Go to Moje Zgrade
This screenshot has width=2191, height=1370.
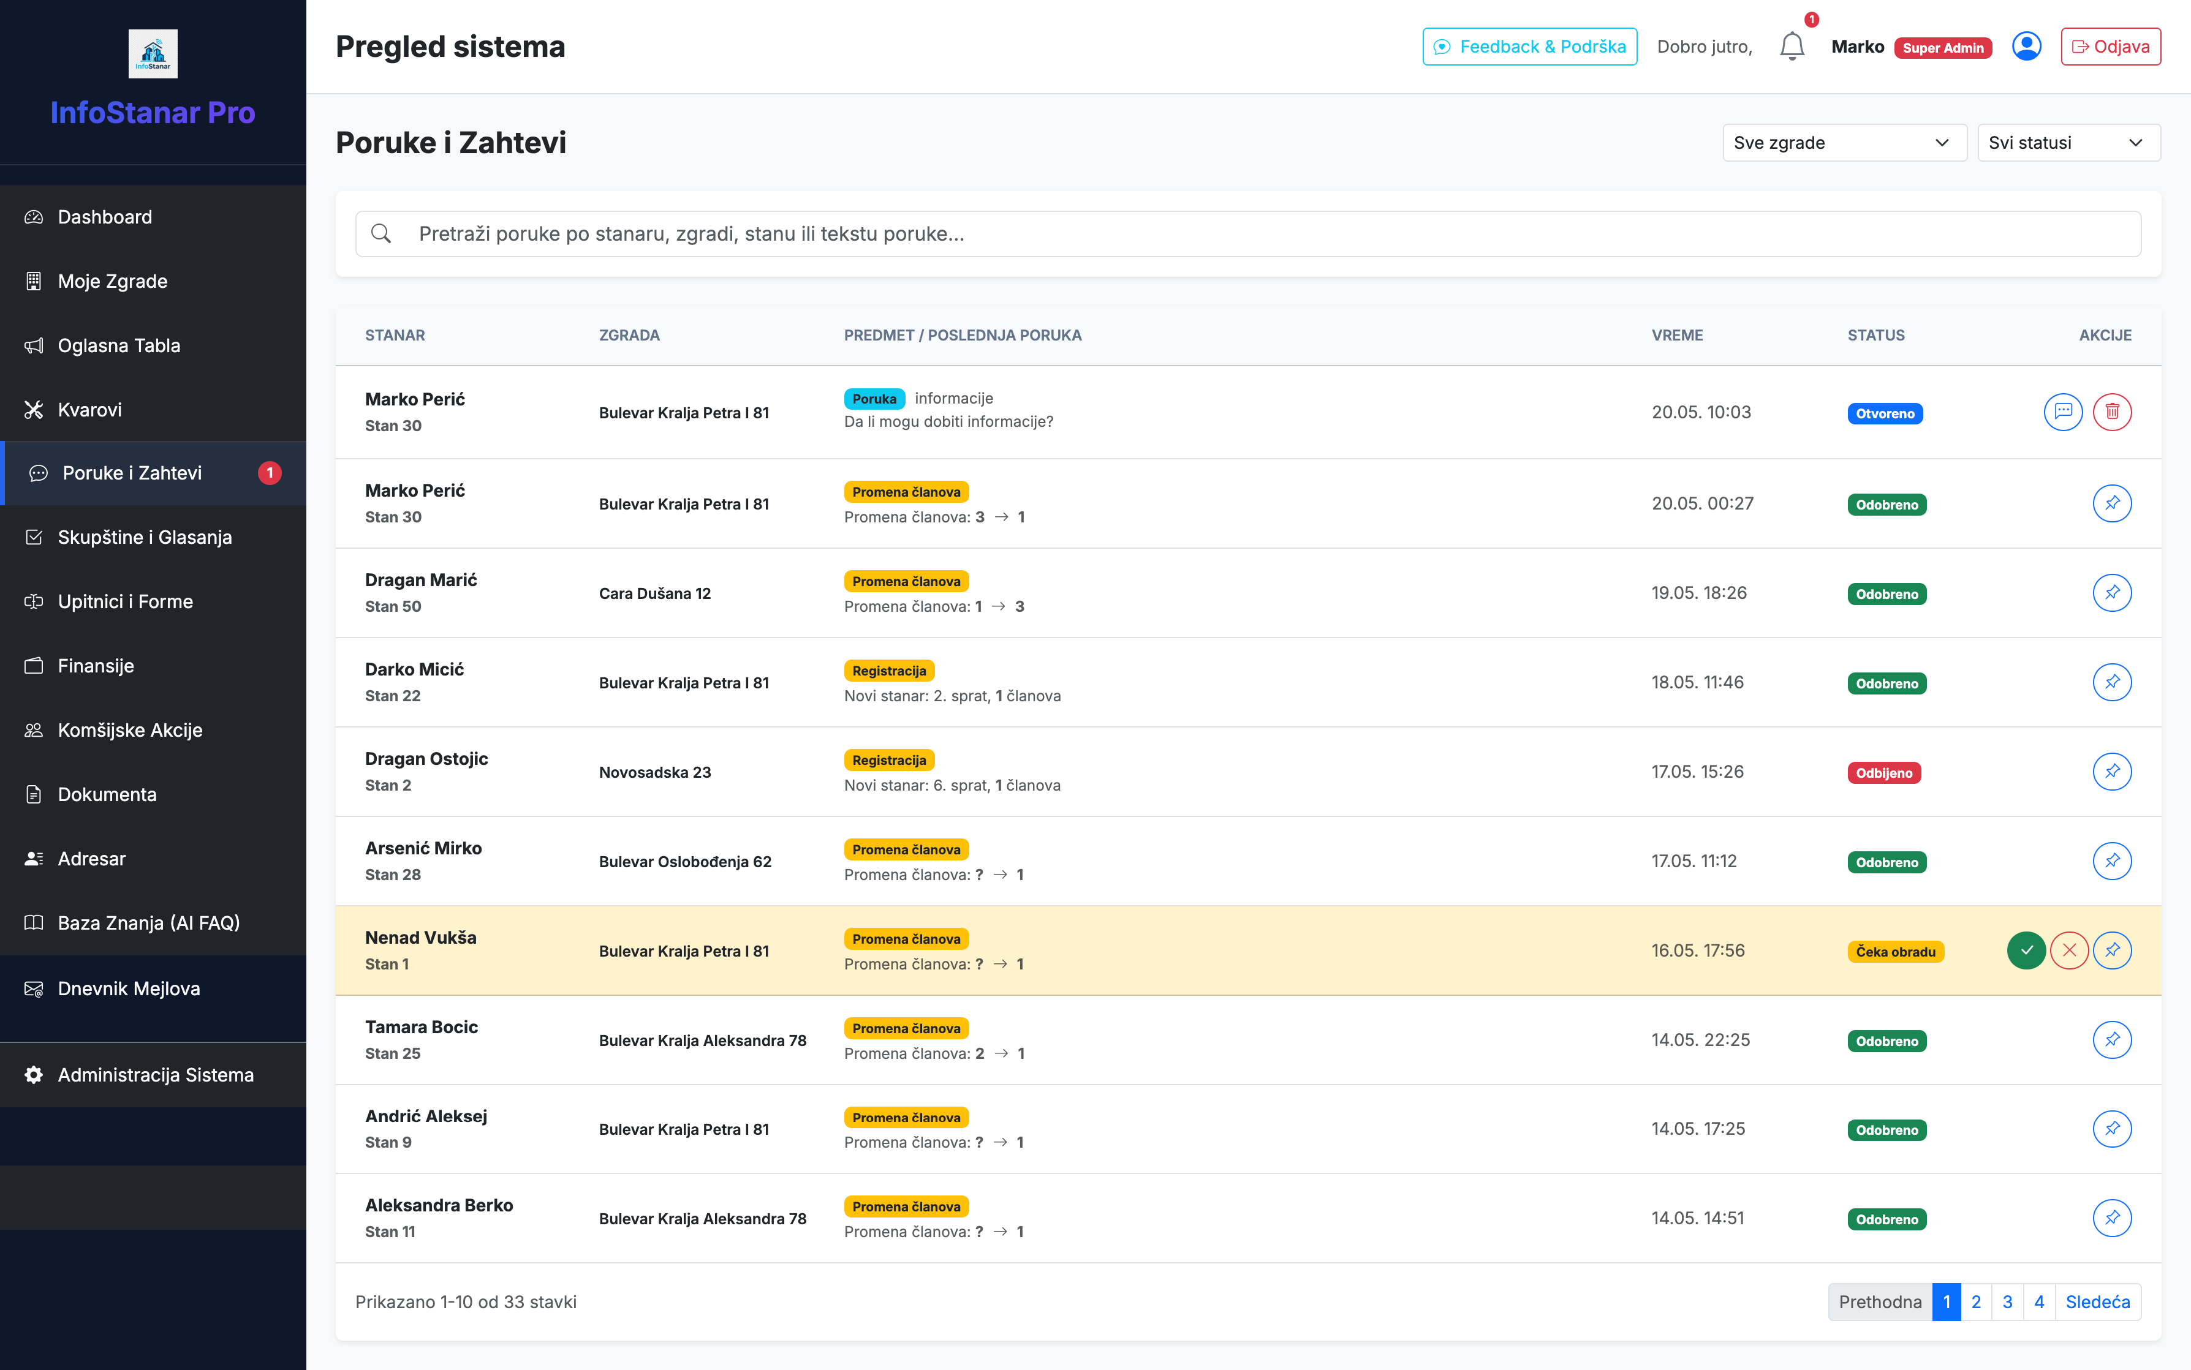[x=153, y=281]
